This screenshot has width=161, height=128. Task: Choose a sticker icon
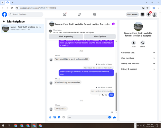pos(59,117)
